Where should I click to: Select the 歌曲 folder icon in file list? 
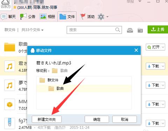coord(9,47)
